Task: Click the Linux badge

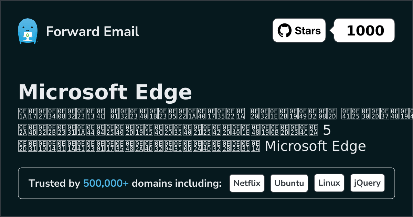Action: click(x=329, y=183)
